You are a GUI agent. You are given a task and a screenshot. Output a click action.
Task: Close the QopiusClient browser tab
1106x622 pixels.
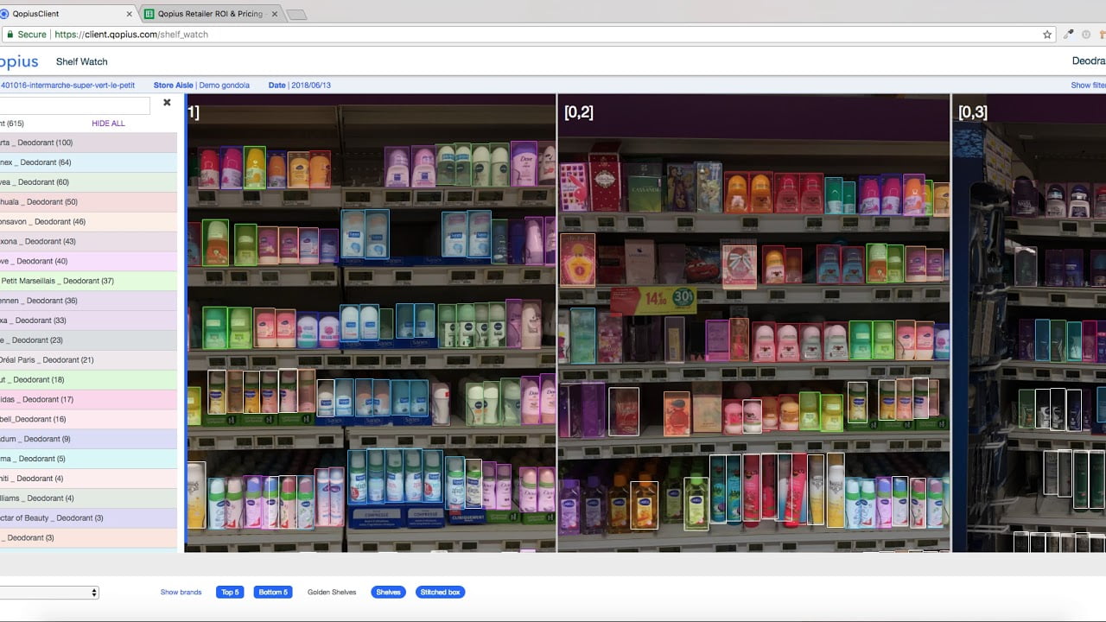click(130, 14)
